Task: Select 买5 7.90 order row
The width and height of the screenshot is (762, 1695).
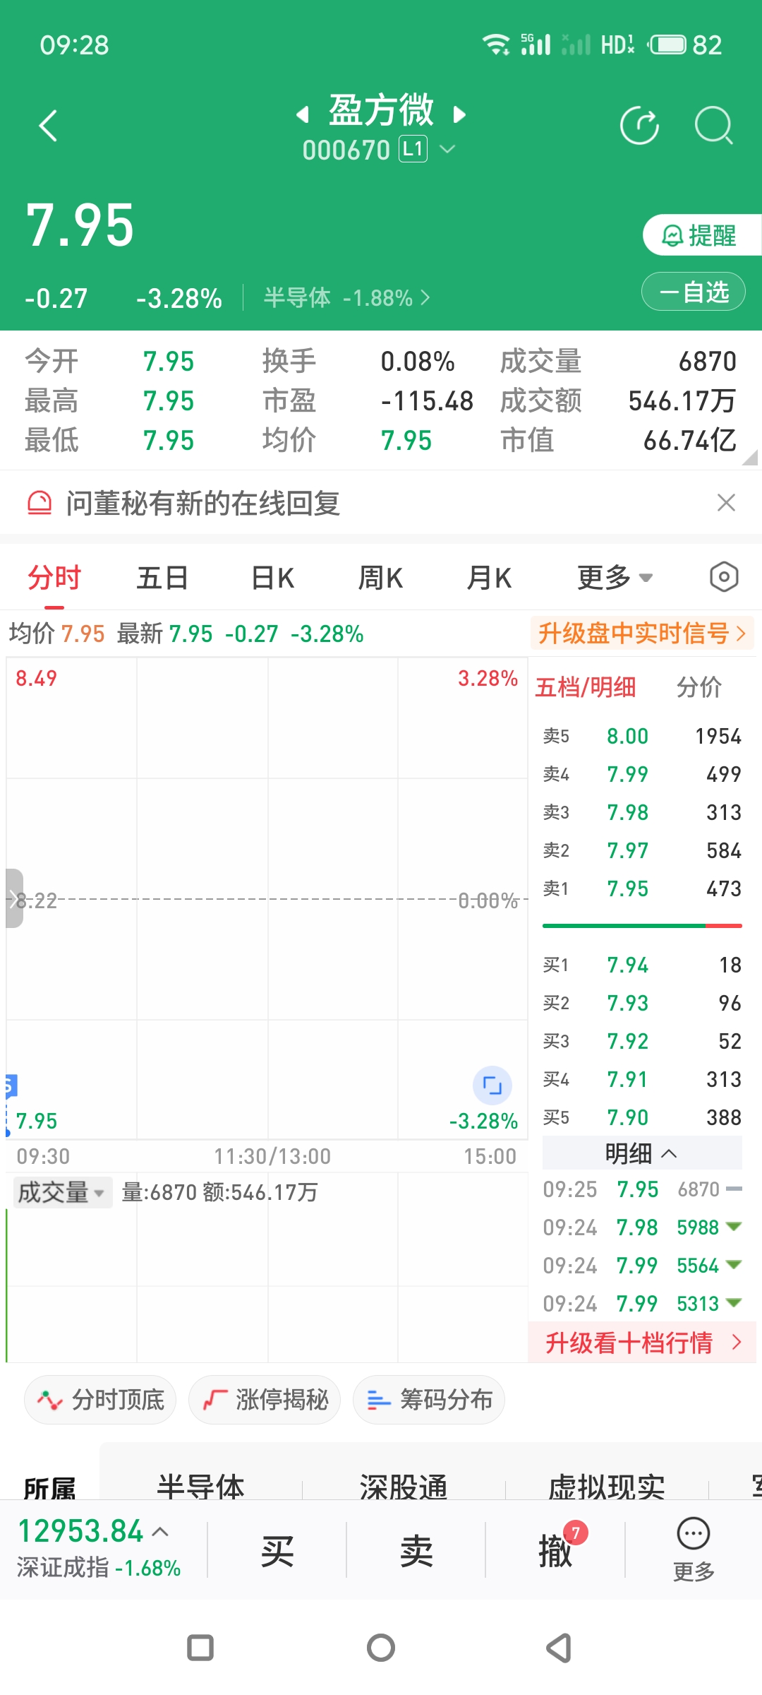Action: point(642,1117)
